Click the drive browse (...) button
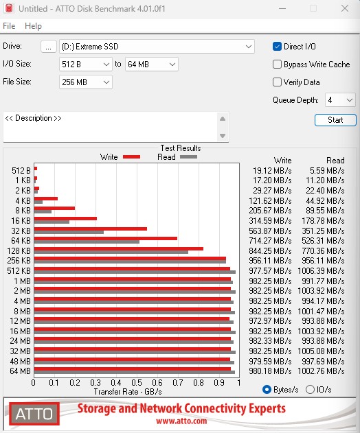Image resolution: width=360 pixels, height=433 pixels. point(49,47)
